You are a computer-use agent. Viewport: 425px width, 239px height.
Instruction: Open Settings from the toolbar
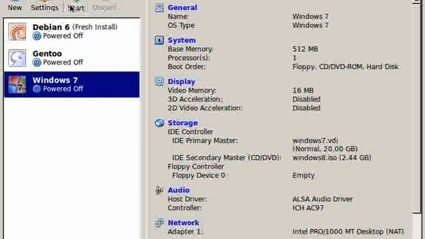44,6
